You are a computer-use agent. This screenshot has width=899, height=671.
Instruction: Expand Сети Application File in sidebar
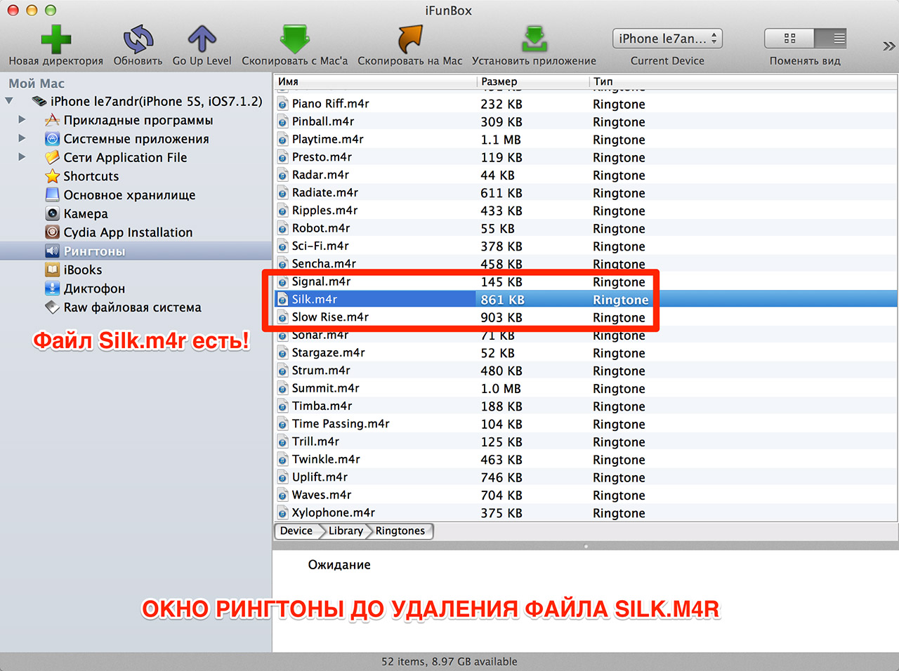pyautogui.click(x=22, y=157)
